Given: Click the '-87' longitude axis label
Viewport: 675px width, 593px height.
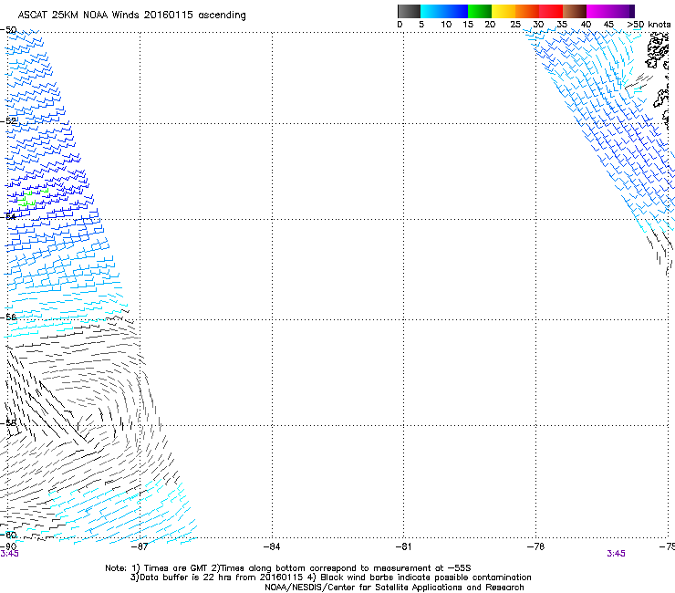Looking at the screenshot, I should tap(140, 546).
